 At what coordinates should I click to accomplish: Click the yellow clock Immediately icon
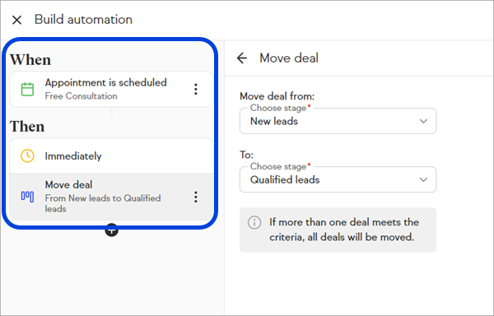click(x=27, y=156)
